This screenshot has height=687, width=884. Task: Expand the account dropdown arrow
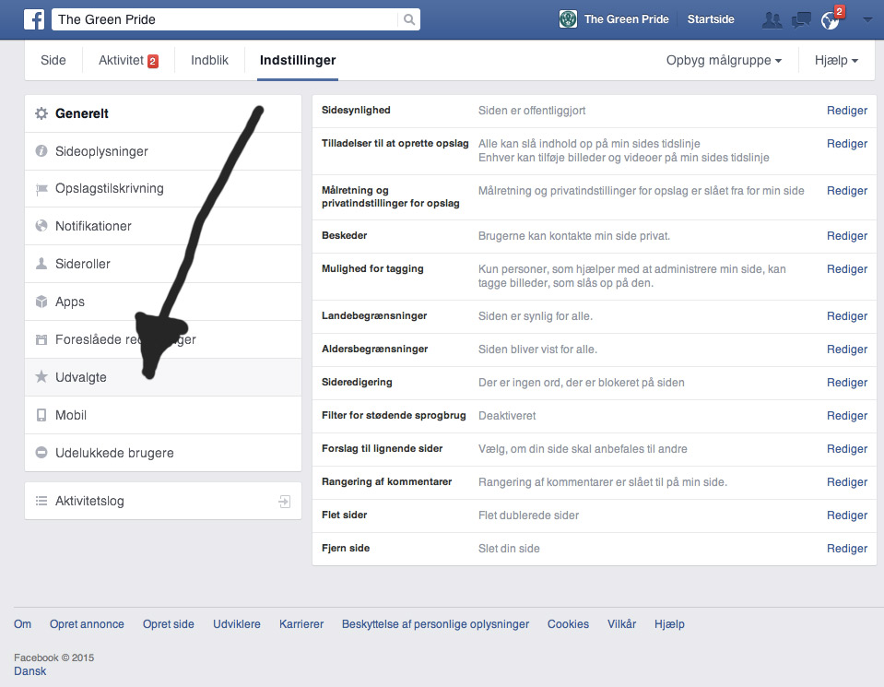coord(866,19)
